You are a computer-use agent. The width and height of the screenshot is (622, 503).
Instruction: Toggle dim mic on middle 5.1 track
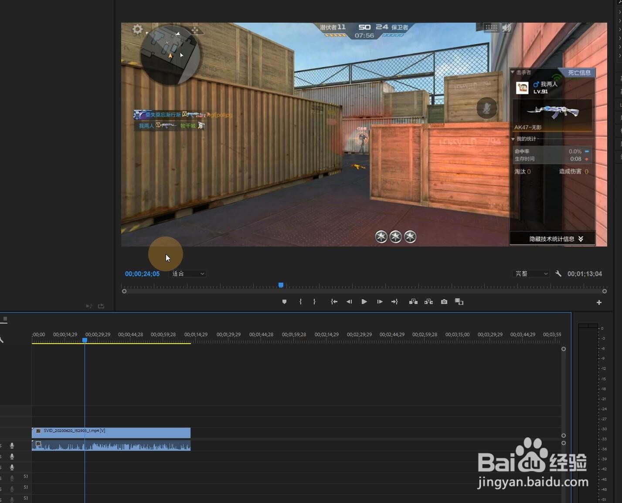coord(12,489)
